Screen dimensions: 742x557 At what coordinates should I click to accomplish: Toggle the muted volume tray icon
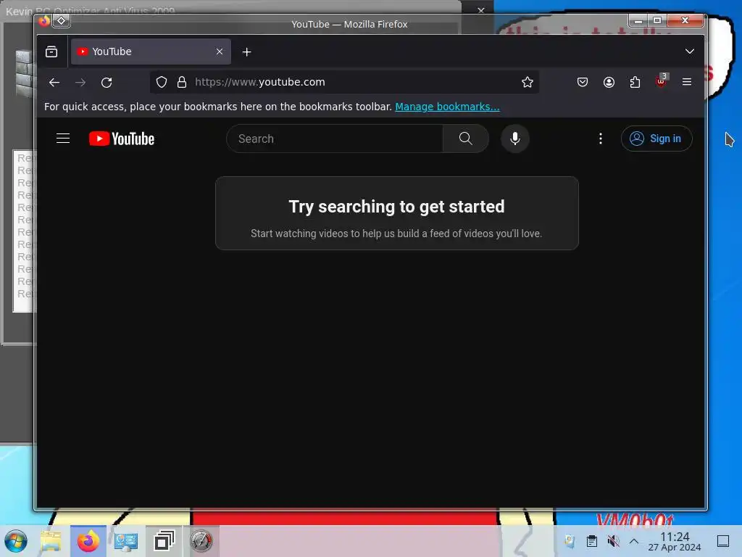pos(613,541)
